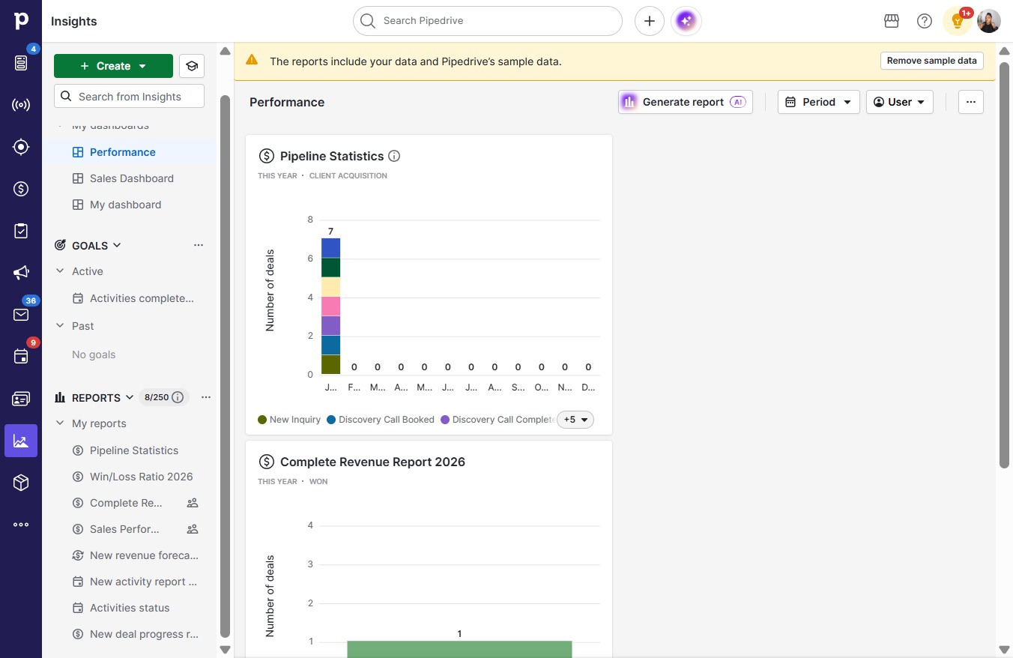Open the Pipedrive logo home
The height and width of the screenshot is (658, 1013).
[x=21, y=21]
